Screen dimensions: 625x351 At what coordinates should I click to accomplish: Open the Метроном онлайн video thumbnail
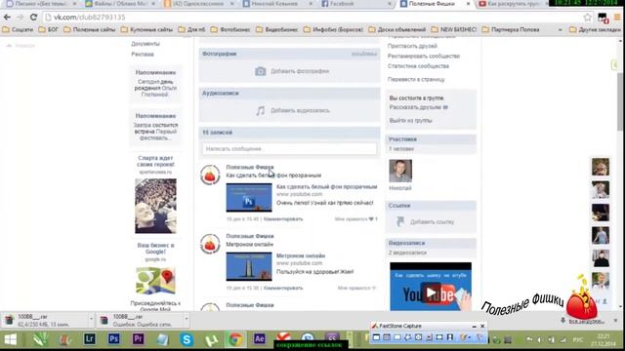tap(249, 266)
